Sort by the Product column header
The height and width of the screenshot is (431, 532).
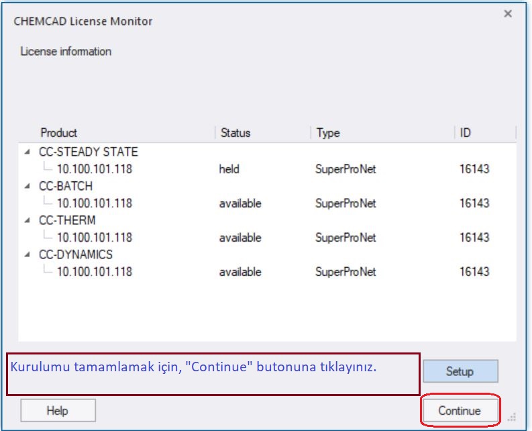click(117, 132)
